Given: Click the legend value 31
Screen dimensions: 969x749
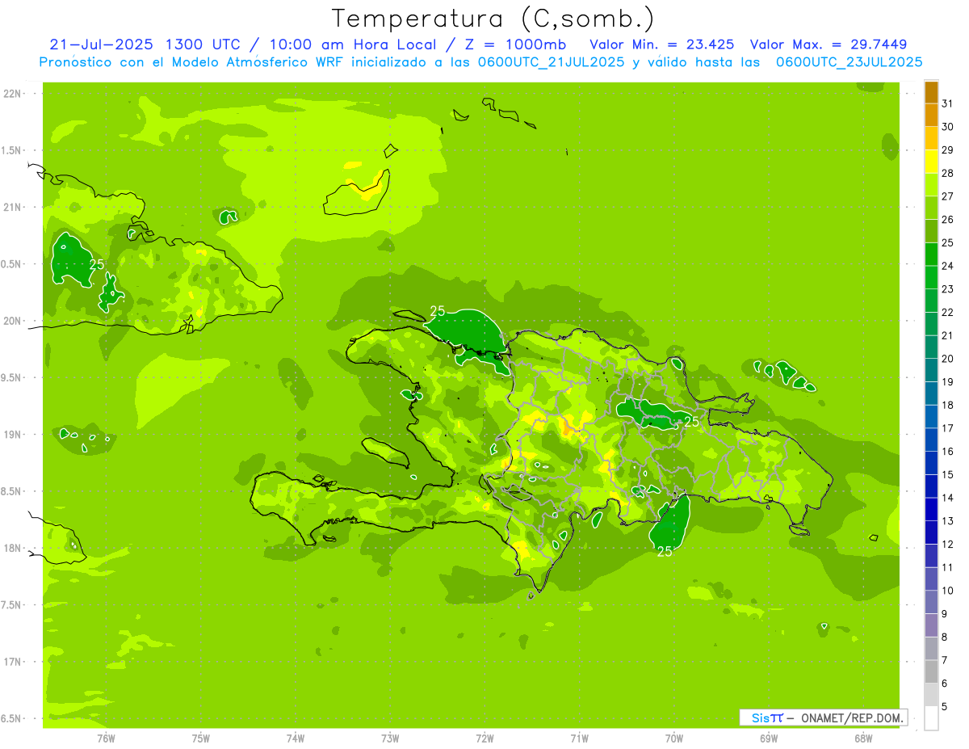Looking at the screenshot, I should (x=948, y=103).
